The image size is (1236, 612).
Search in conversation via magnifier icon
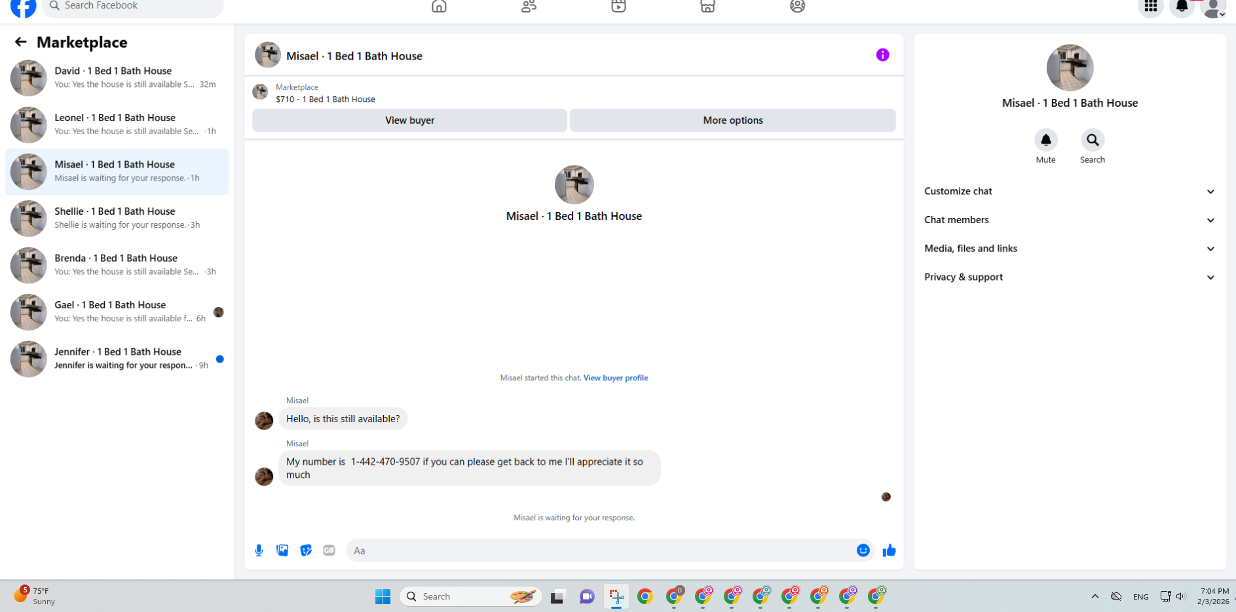click(x=1092, y=139)
